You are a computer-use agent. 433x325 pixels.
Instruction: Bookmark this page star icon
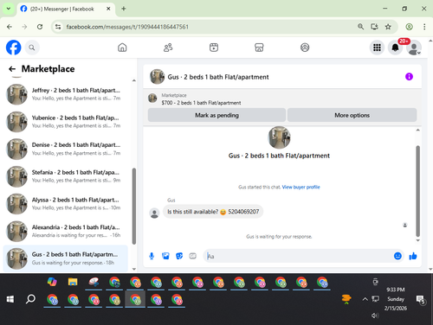tap(388, 27)
